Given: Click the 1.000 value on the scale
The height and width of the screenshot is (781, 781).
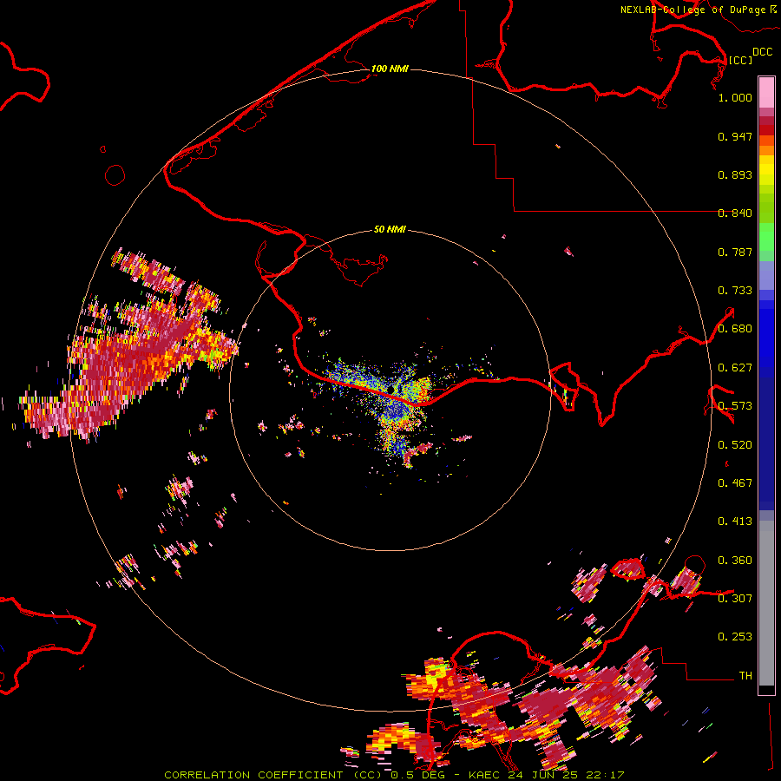Looking at the screenshot, I should coord(735,97).
